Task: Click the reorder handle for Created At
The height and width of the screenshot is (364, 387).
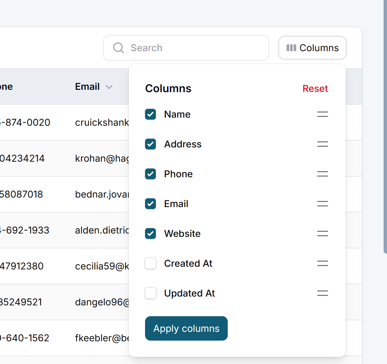Action: tap(322, 264)
